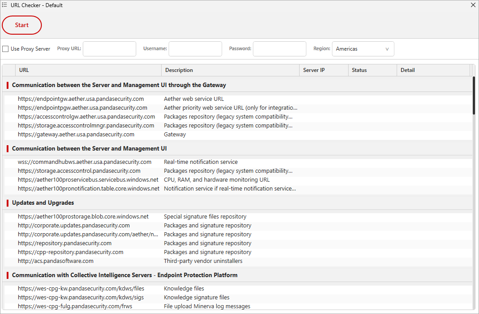Sort by the Description column header

click(x=230, y=70)
